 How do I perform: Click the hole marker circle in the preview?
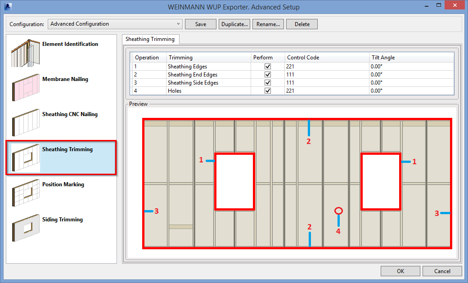(338, 210)
